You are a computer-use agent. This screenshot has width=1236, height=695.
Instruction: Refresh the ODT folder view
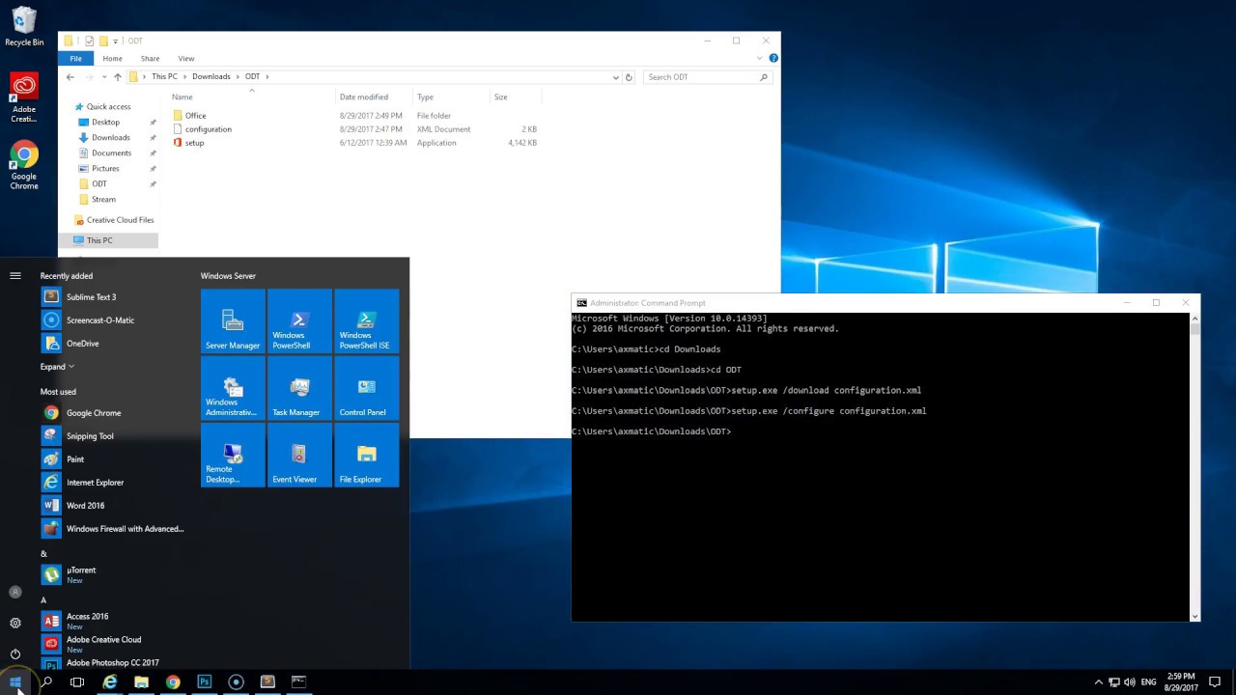coord(629,77)
